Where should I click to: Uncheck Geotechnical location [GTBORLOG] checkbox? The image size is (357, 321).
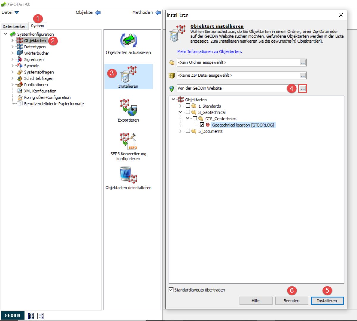202,125
